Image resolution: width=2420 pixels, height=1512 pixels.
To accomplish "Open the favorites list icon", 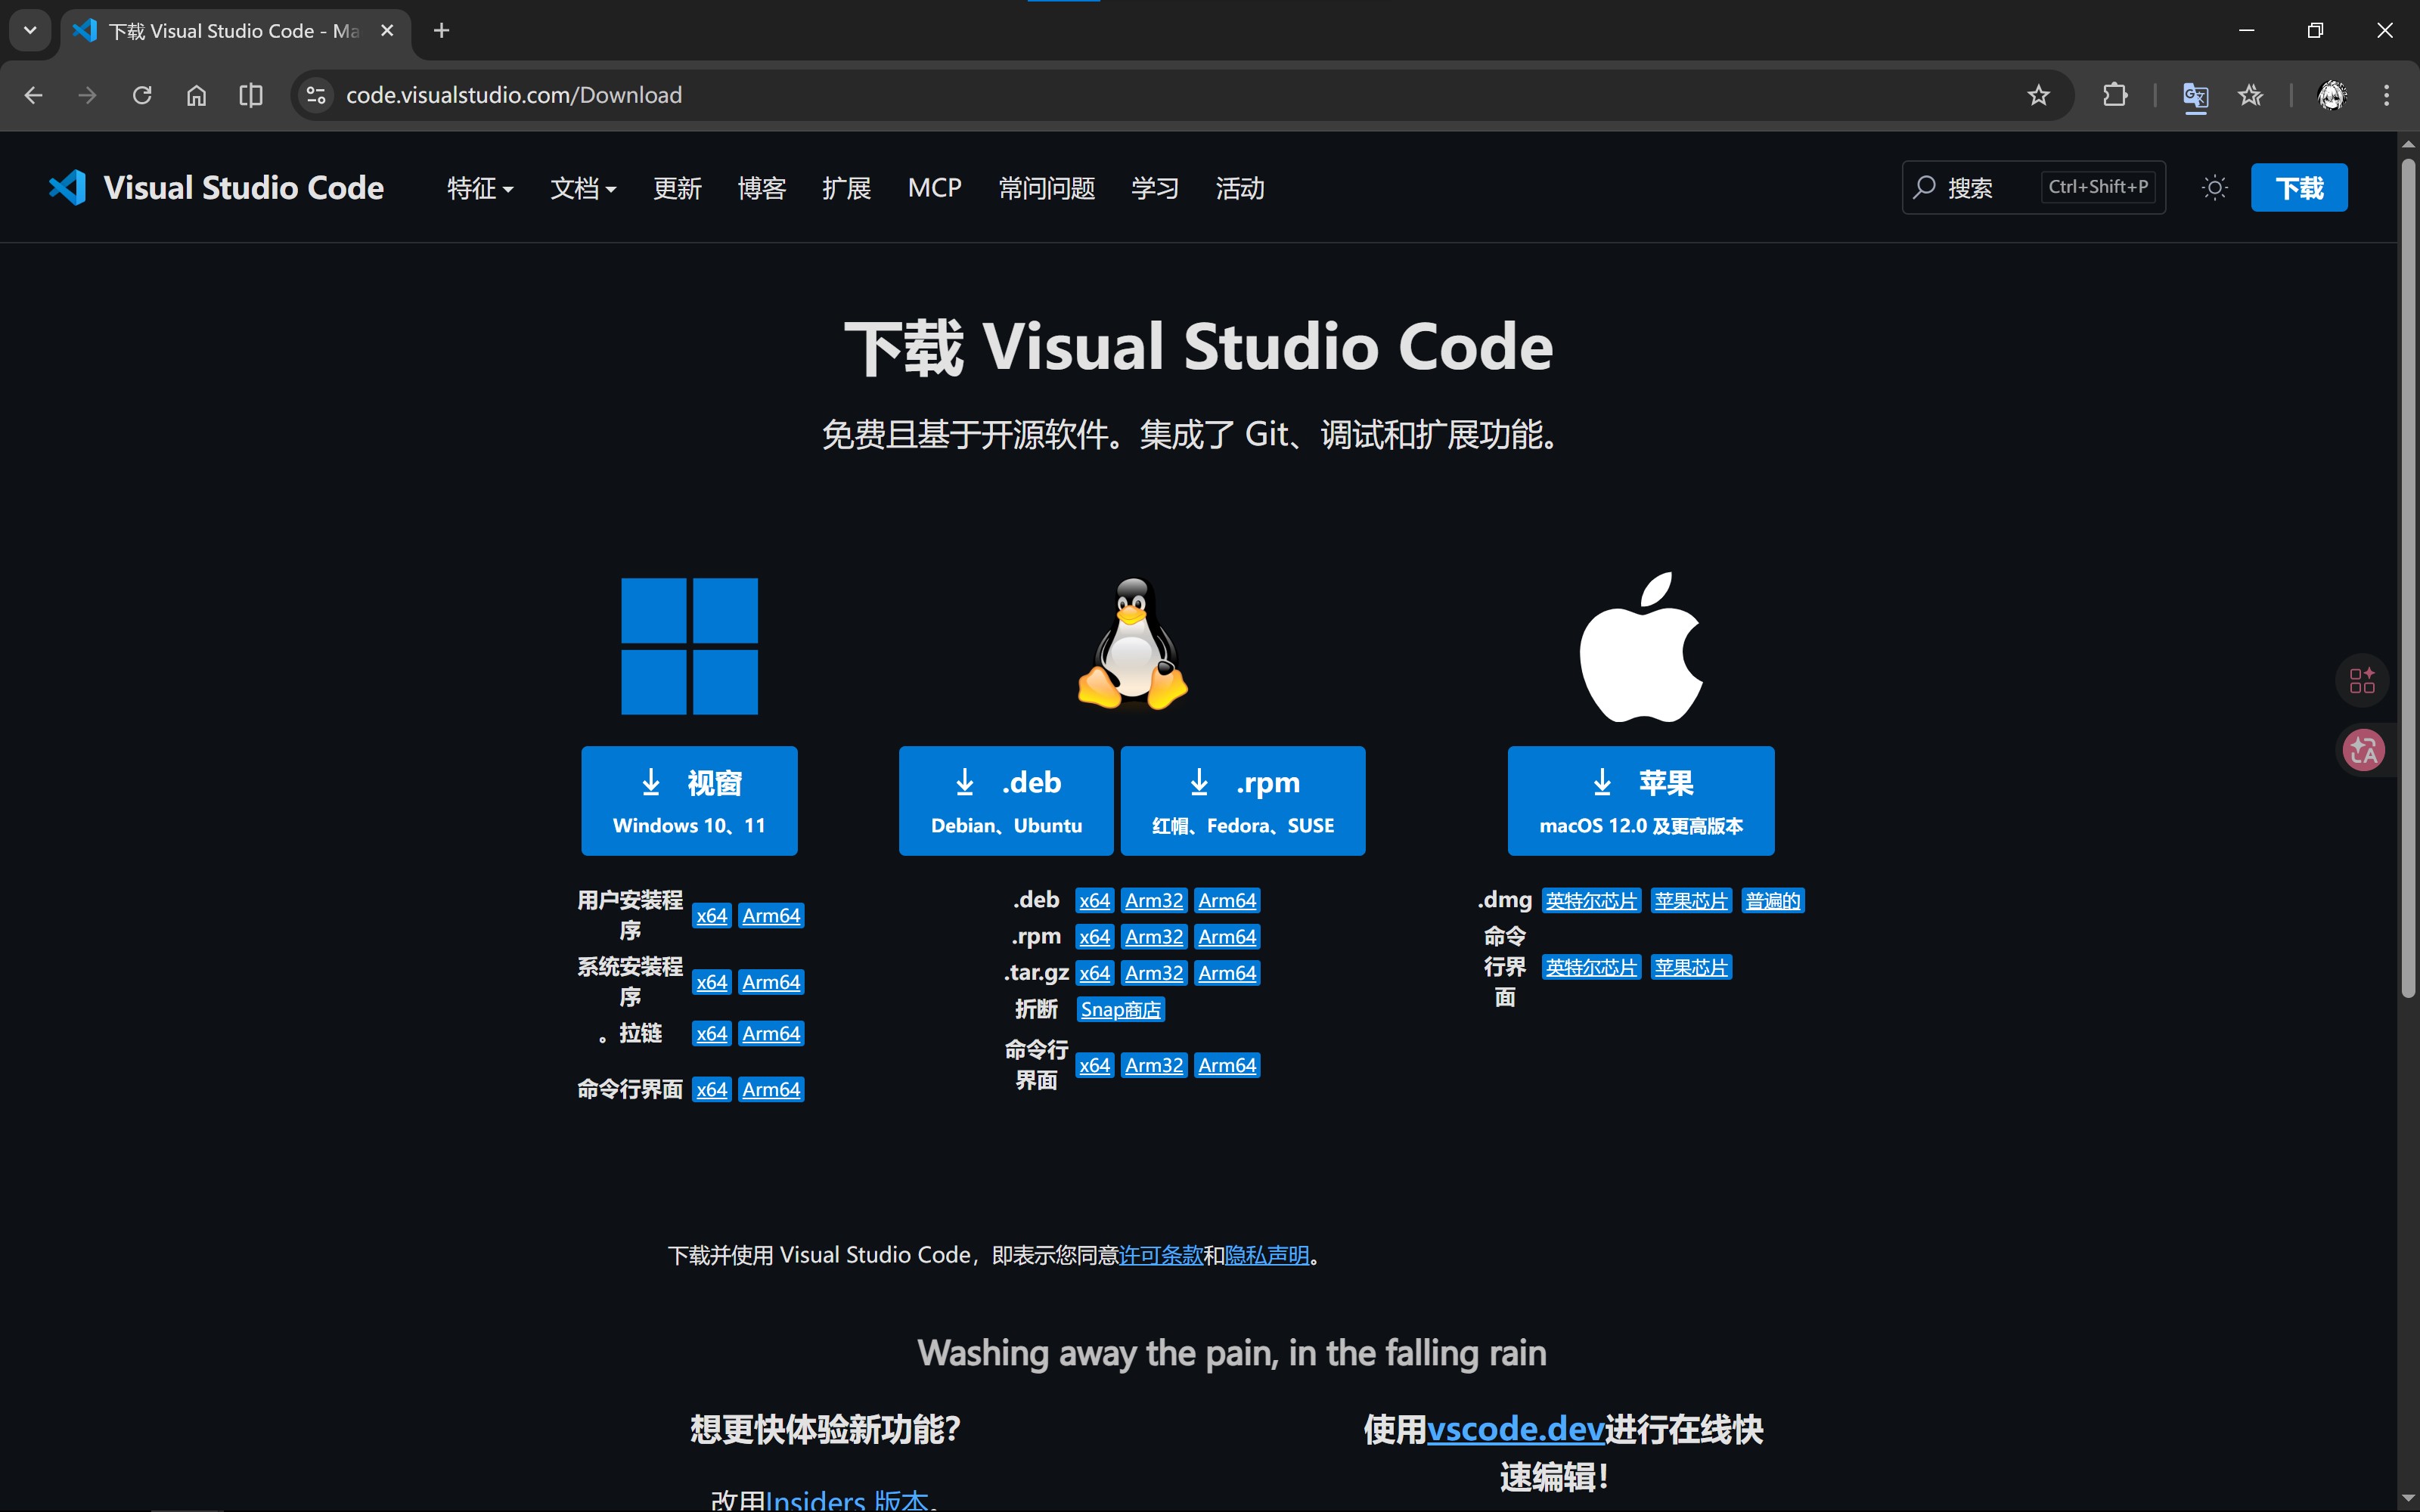I will [x=2251, y=95].
